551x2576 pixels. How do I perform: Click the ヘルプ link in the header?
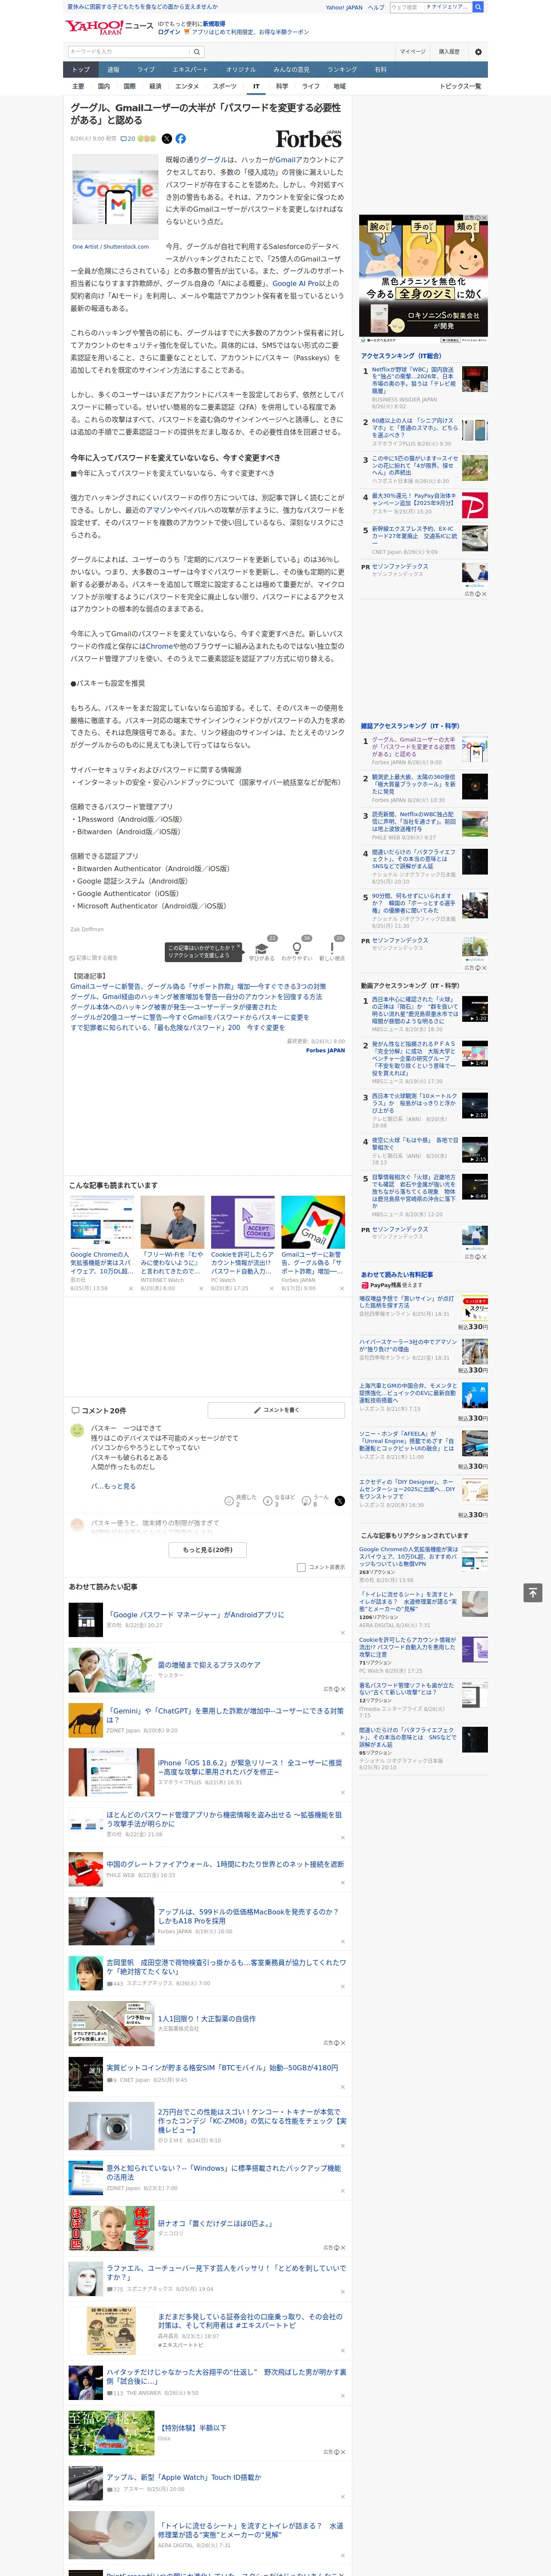coord(376,7)
